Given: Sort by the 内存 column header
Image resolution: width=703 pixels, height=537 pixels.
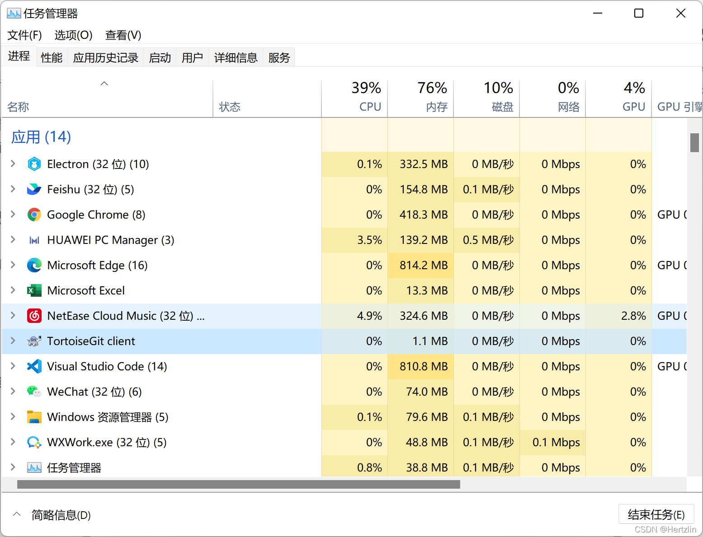Looking at the screenshot, I should click(421, 99).
